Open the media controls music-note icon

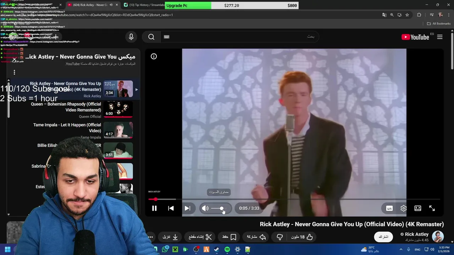pyautogui.click(x=432, y=15)
